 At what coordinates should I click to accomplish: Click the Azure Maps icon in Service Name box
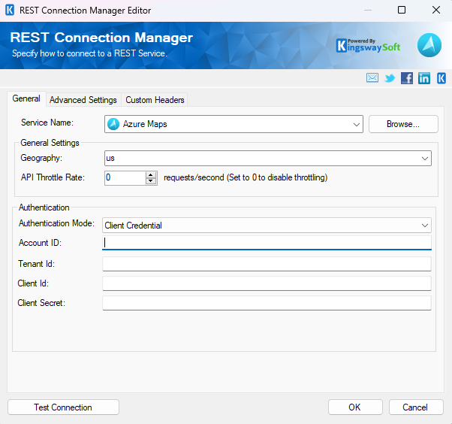(x=113, y=124)
